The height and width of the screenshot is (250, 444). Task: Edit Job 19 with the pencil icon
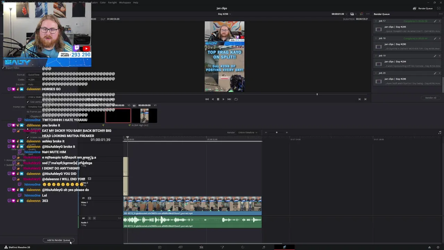[x=435, y=56]
